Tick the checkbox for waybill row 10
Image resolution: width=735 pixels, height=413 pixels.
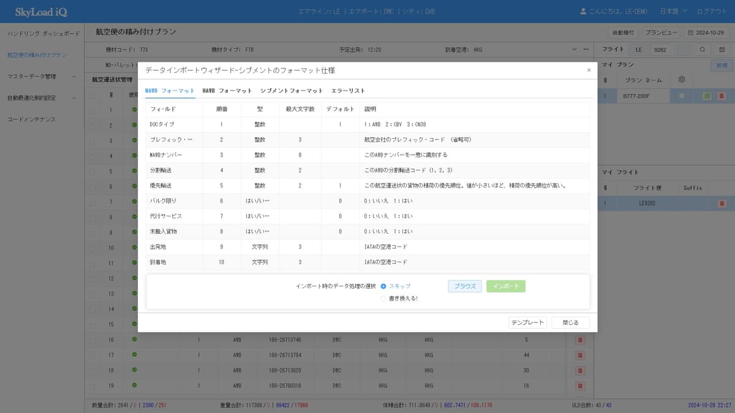[x=92, y=248]
